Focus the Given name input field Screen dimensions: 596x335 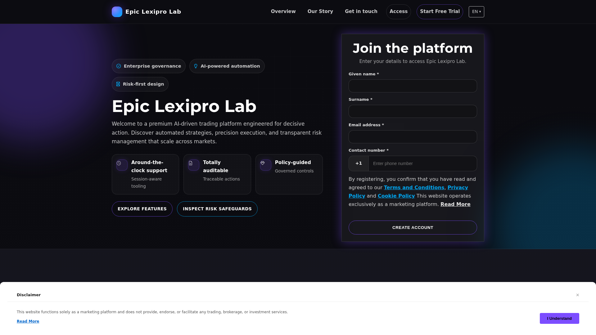pyautogui.click(x=413, y=86)
